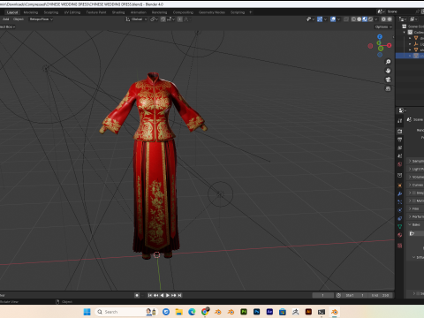Open the Windows Start menu

pos(87,312)
